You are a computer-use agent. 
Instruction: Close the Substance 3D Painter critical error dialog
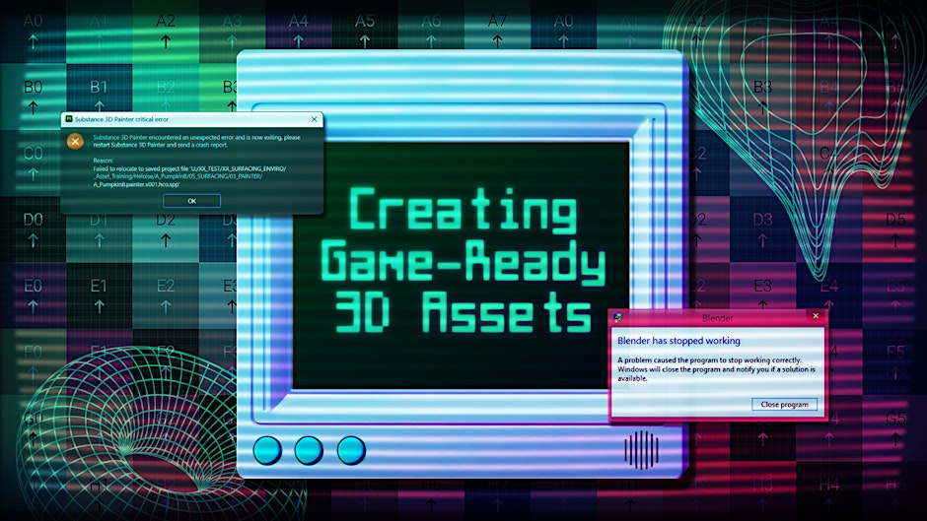(x=314, y=119)
